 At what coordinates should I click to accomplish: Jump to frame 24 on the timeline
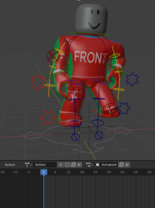(x=95, y=172)
